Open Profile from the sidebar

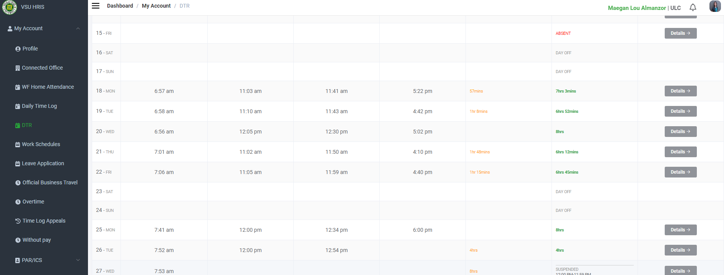tap(30, 49)
